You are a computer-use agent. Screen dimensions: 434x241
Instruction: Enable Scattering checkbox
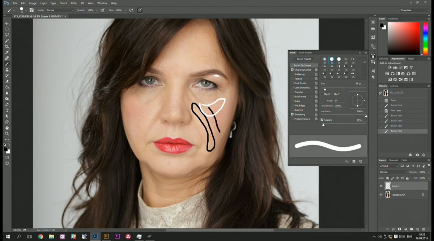292,74
